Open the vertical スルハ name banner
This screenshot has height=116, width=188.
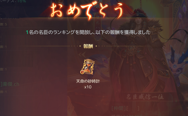pos(98,27)
